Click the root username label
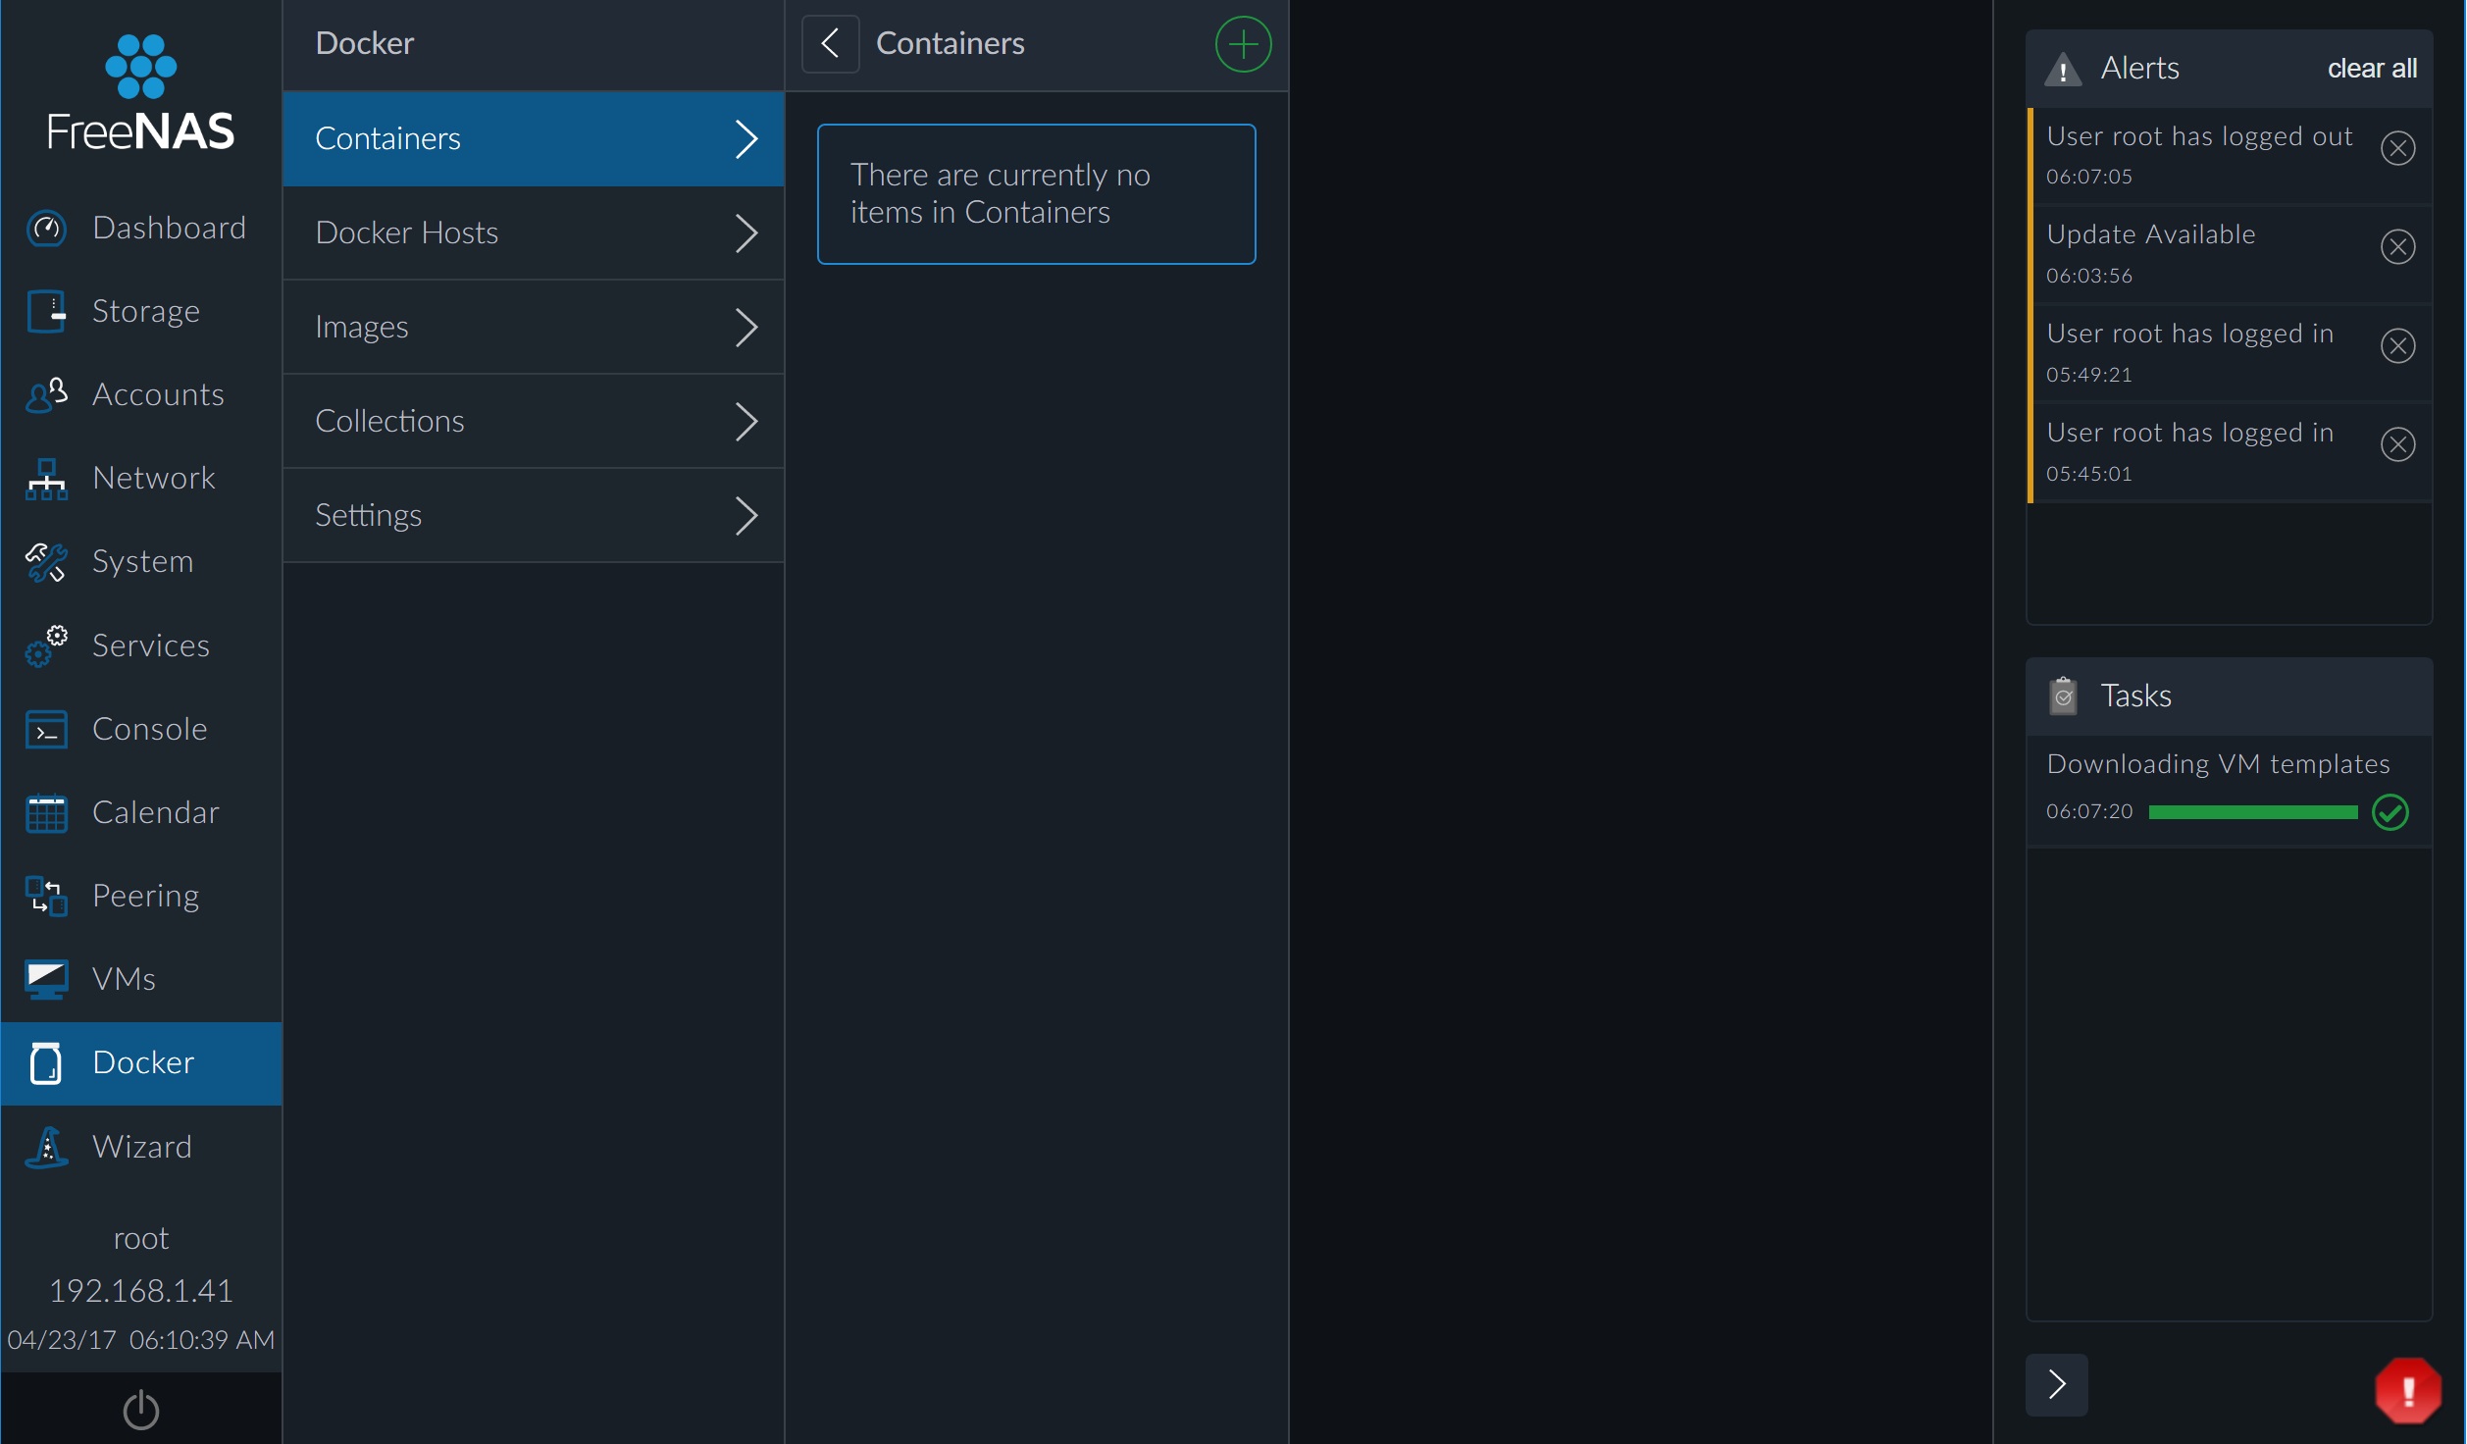This screenshot has width=2467, height=1444. [141, 1239]
